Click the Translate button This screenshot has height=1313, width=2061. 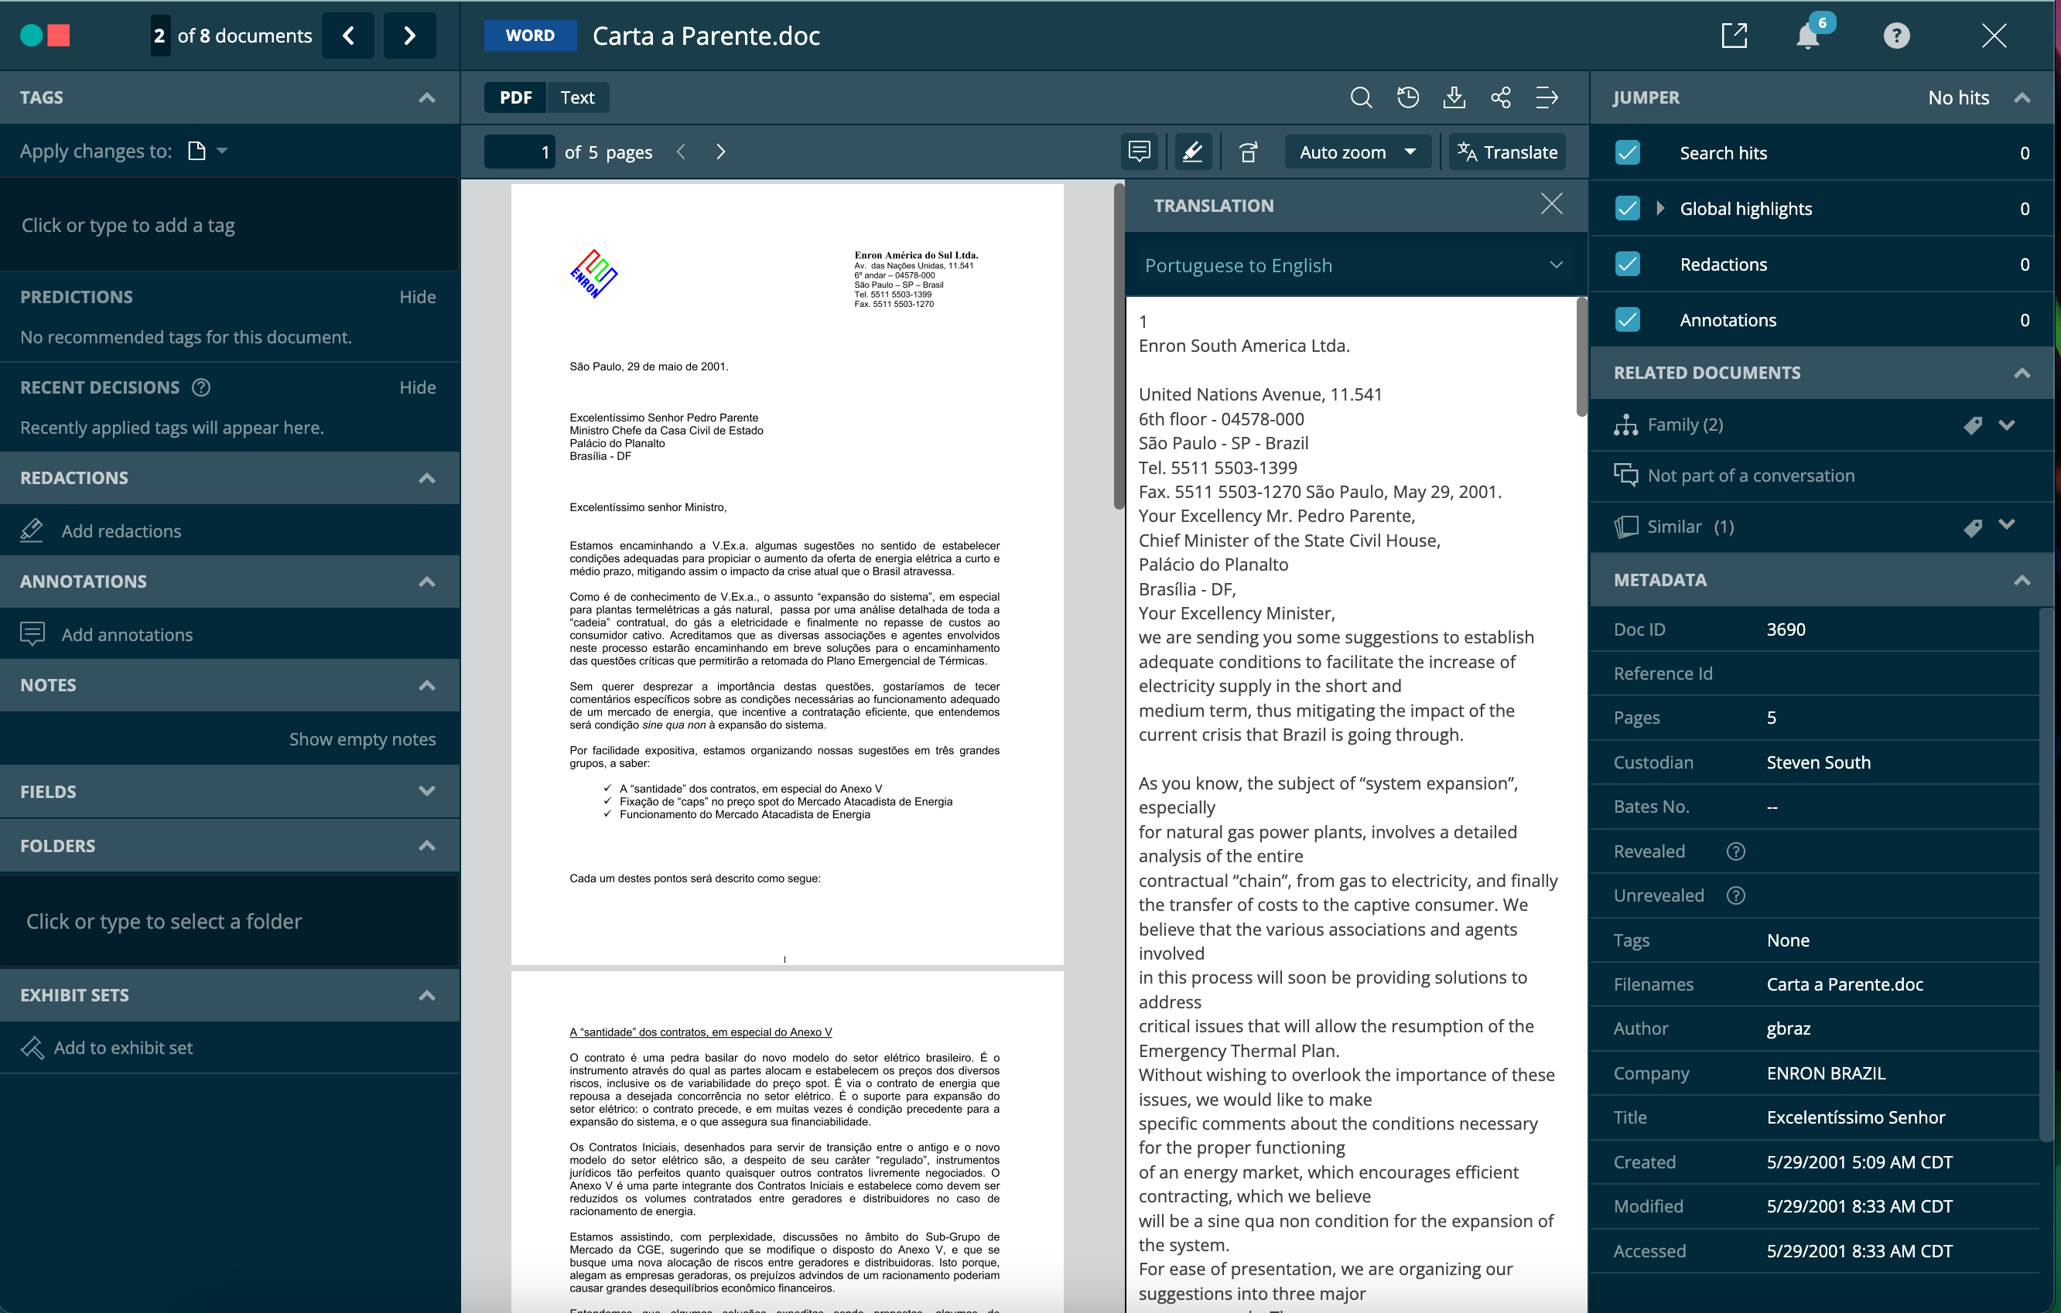coord(1507,152)
